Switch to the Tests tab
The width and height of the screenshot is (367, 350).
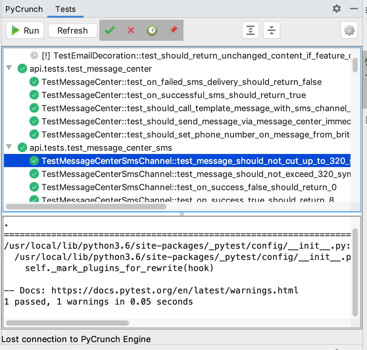65,9
